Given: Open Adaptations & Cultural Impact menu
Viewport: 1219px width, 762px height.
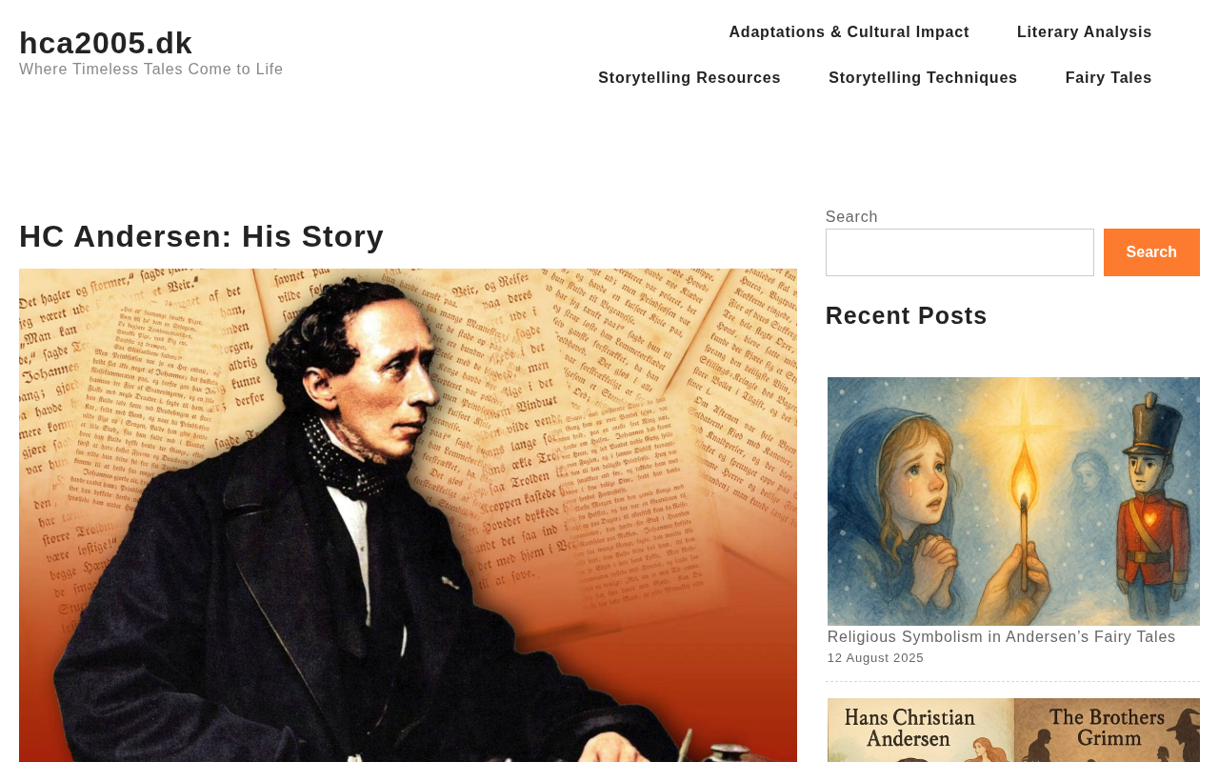Looking at the screenshot, I should [x=849, y=32].
